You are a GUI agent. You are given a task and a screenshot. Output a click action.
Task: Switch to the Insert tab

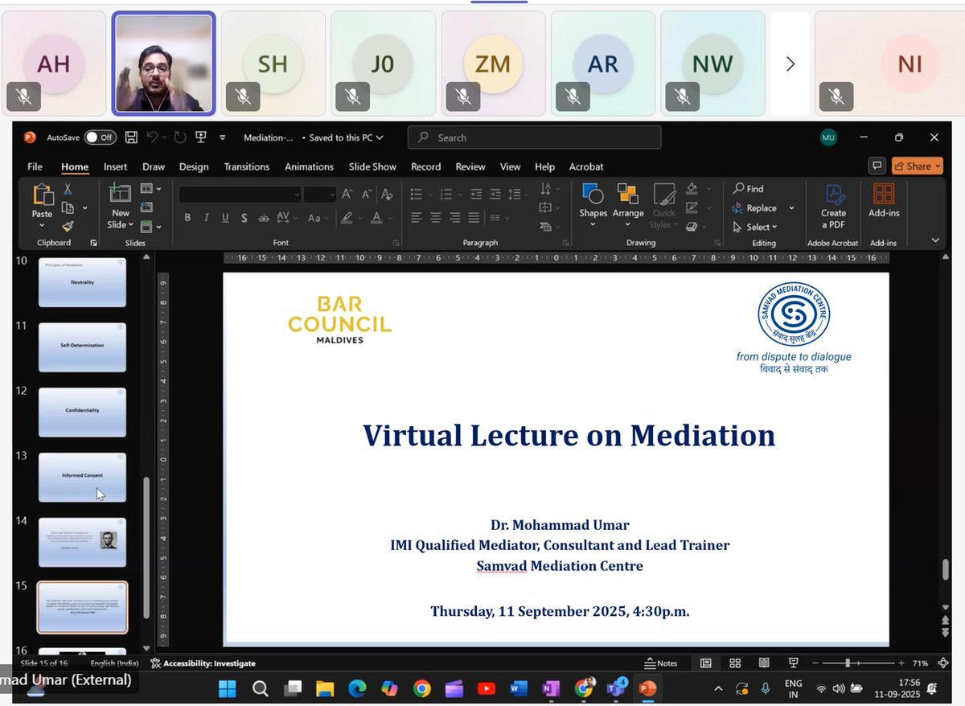click(x=115, y=166)
